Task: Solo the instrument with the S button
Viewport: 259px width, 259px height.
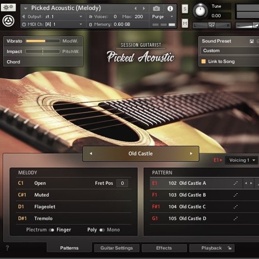Action: click(x=185, y=9)
